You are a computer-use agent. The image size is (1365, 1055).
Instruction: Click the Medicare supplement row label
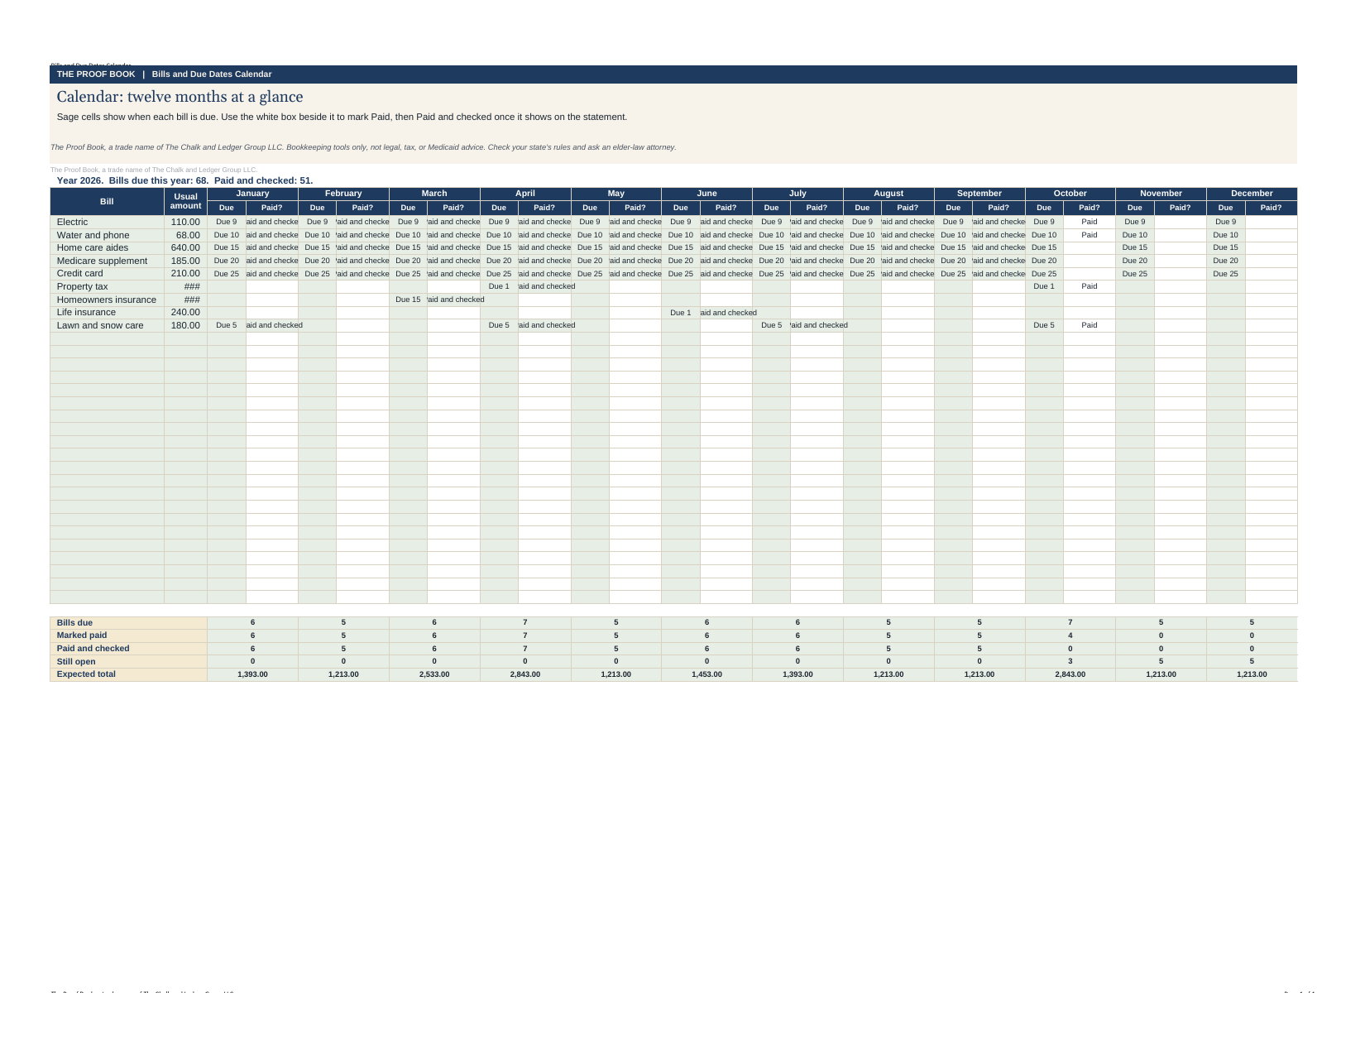click(107, 261)
